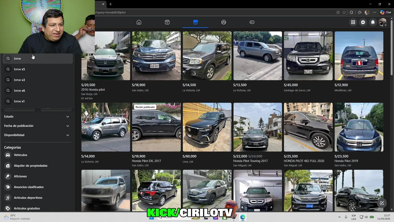
Task: Click the ESP LAA language indicator
Action: tap(354, 217)
